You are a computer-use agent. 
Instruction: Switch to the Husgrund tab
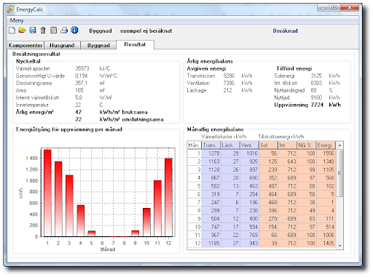(x=62, y=45)
